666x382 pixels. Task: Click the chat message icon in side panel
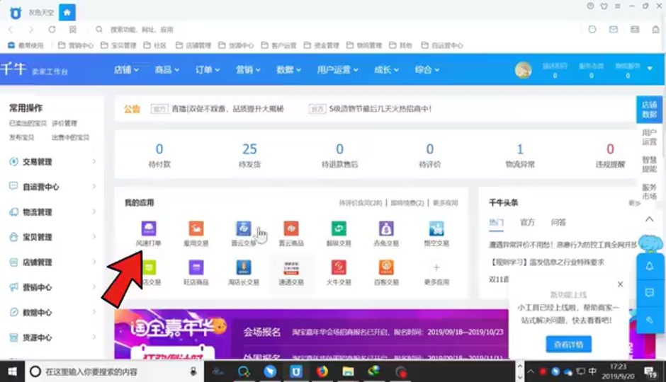(x=650, y=293)
